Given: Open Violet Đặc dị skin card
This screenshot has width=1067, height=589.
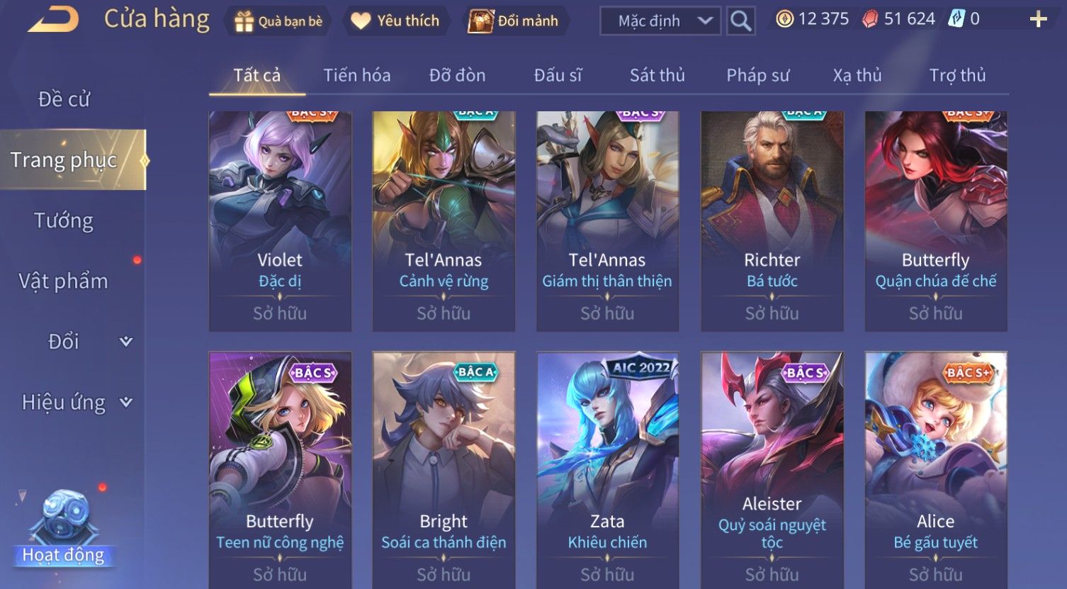Looking at the screenshot, I should coord(280,221).
